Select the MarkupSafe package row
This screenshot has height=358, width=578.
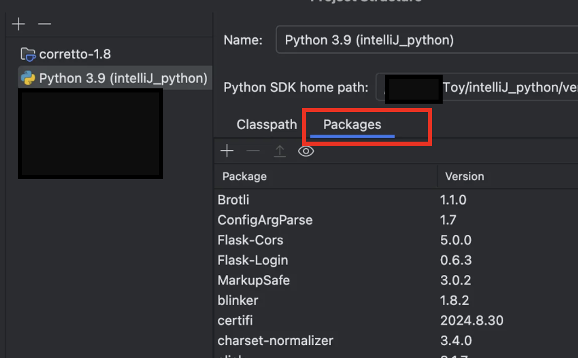tap(396, 280)
